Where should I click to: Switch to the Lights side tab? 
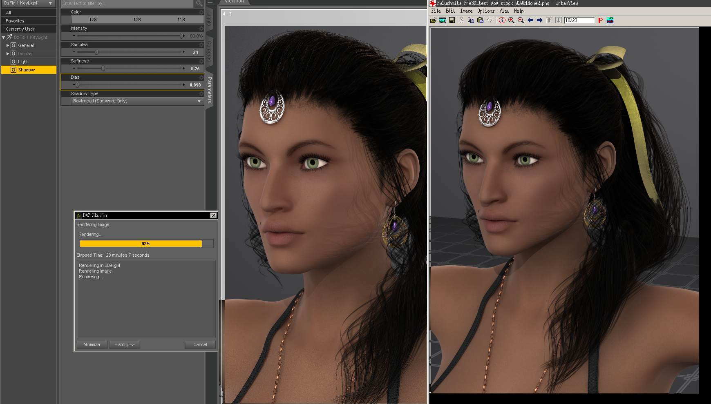pos(209,18)
